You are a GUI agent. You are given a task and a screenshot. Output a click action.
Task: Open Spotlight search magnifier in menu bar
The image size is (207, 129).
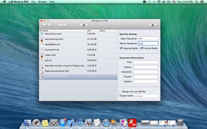(197, 2)
